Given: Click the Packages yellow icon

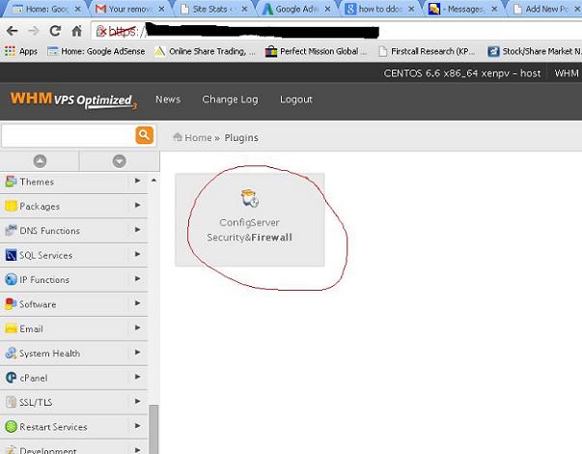Looking at the screenshot, I should click(x=11, y=206).
